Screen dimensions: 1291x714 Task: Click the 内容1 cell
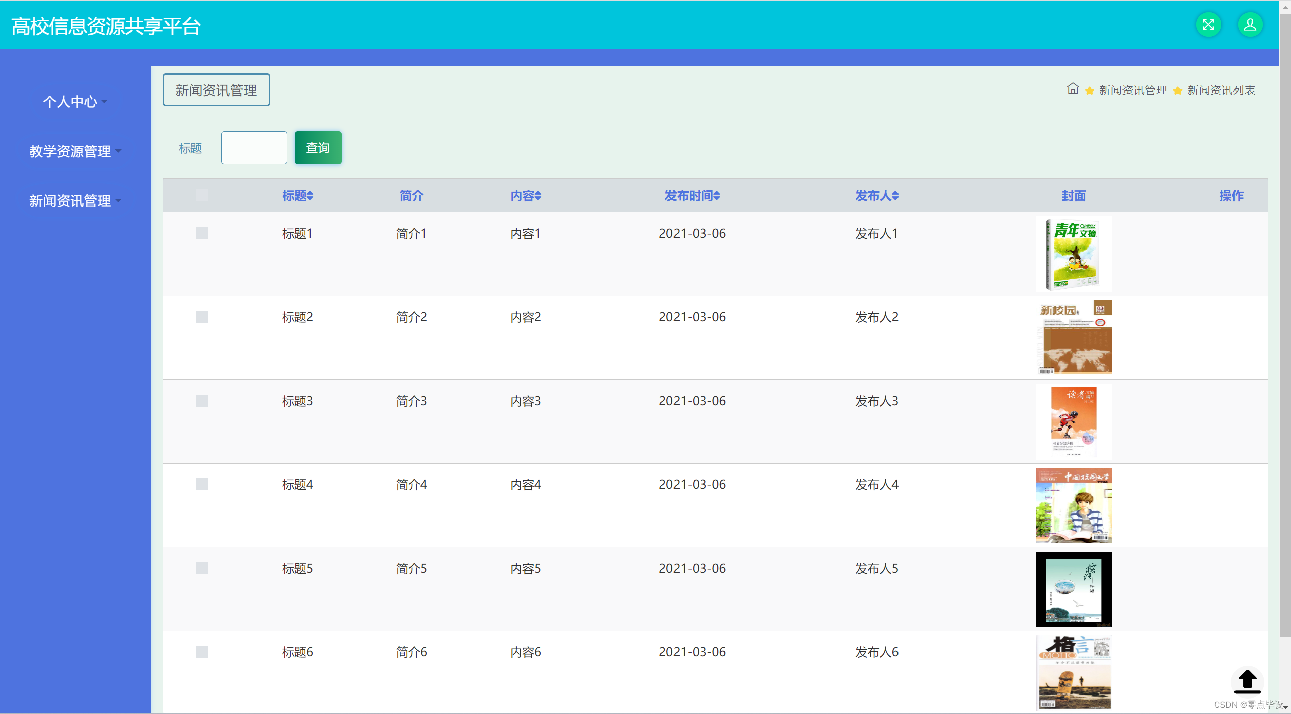pos(525,234)
